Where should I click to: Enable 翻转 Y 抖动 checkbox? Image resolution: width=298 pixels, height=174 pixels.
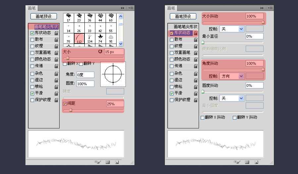tap(234, 118)
